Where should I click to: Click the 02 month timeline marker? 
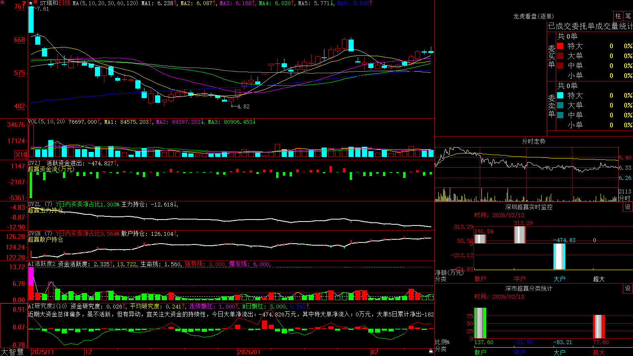click(375, 352)
